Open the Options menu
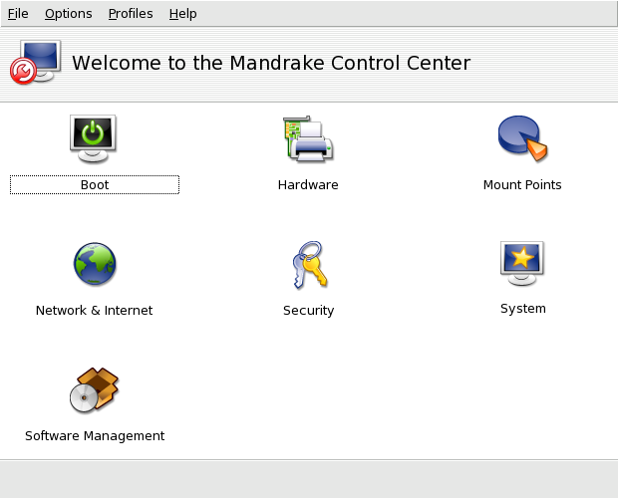Screen dimensions: 618x498 [x=68, y=13]
